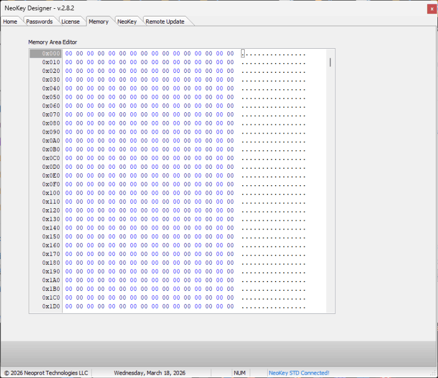Select the 0x000 address row header

pos(46,54)
